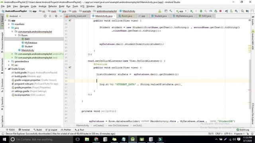Click scroll-from-source target icon in Project panel
The height and width of the screenshot is (143, 255).
point(45,16)
